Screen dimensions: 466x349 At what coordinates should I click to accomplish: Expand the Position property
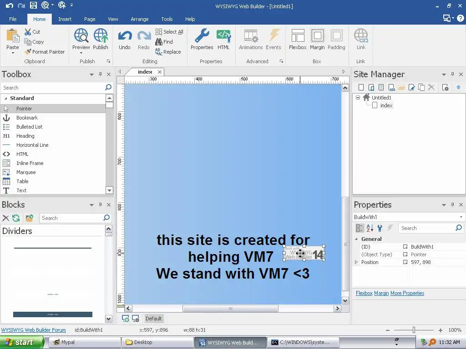(x=356, y=262)
